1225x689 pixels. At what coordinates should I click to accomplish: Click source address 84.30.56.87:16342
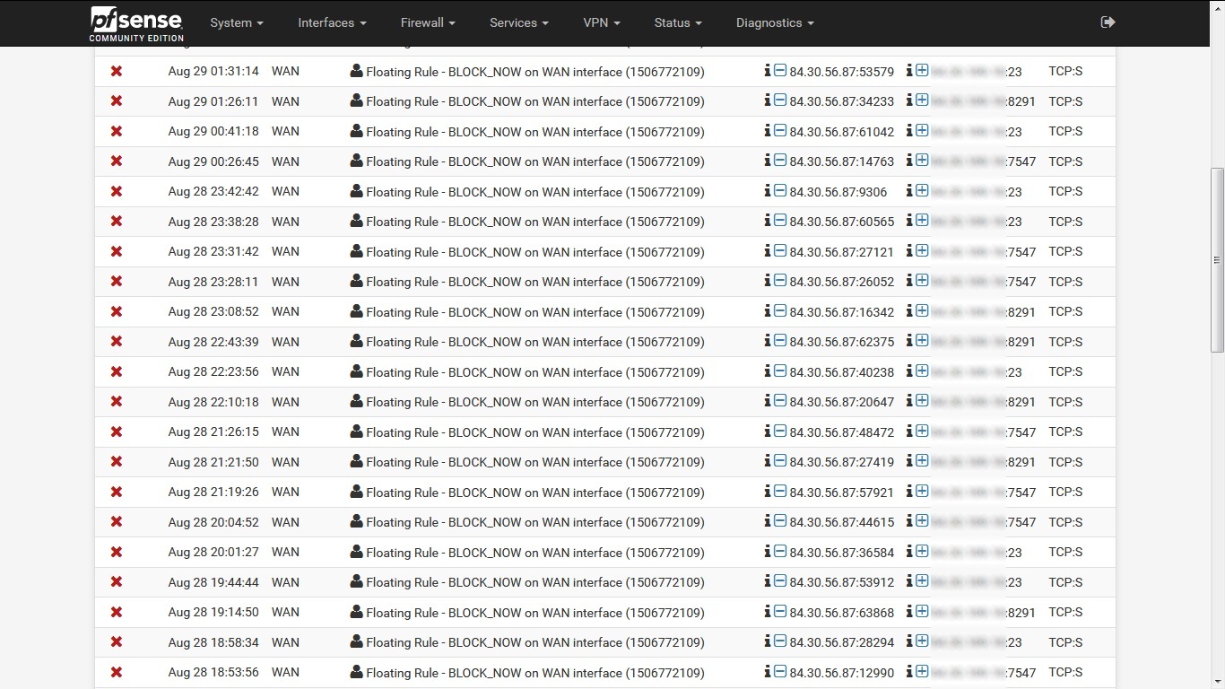click(842, 312)
